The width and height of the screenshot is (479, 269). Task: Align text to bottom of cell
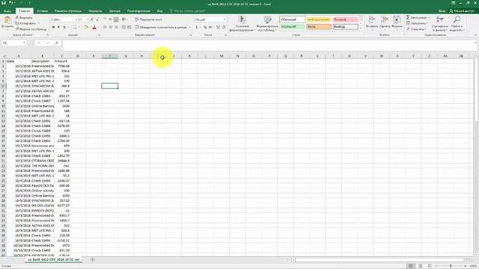(116, 19)
